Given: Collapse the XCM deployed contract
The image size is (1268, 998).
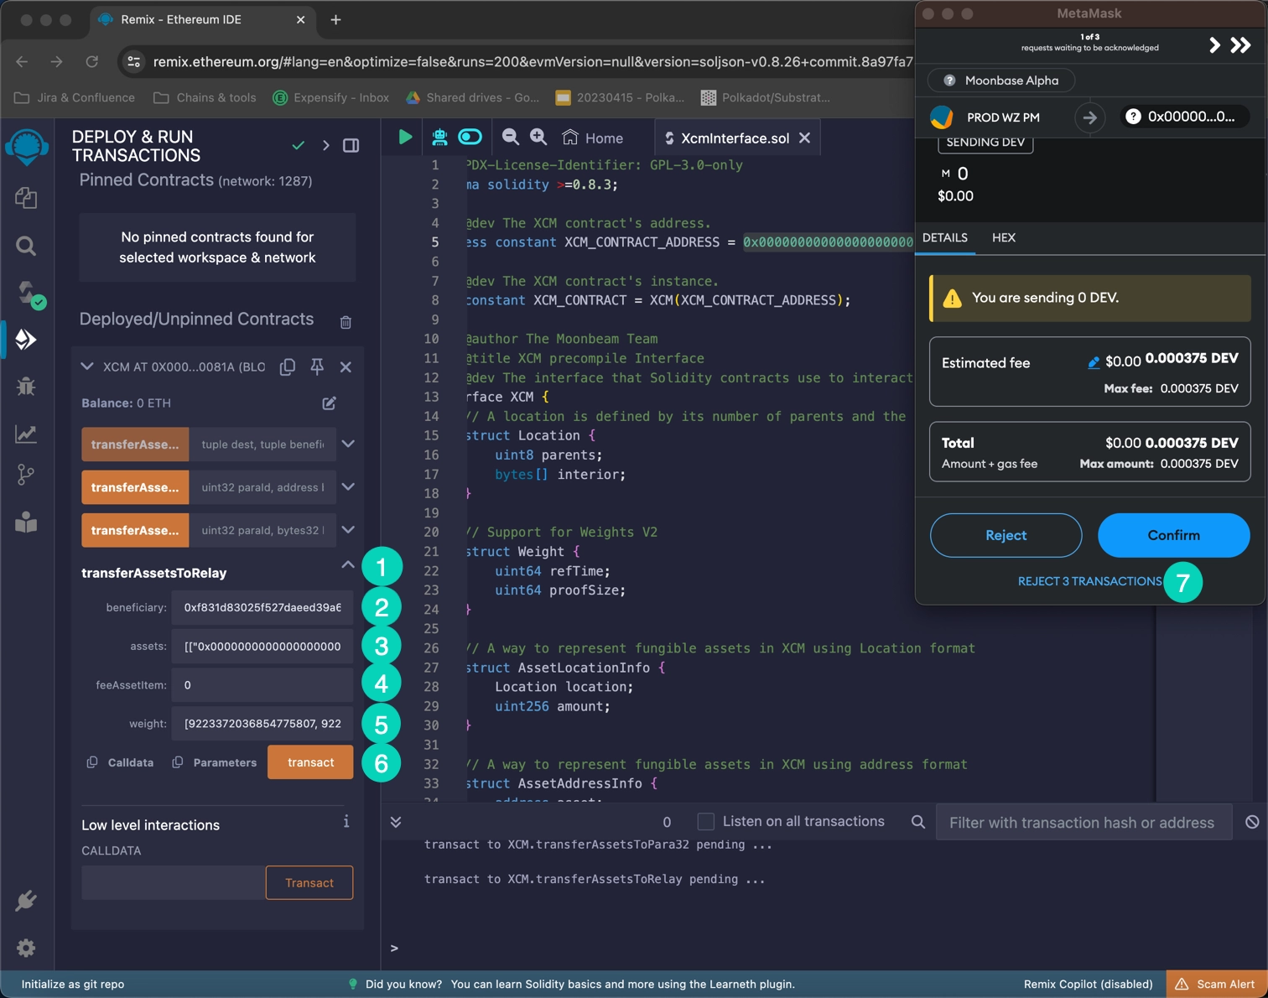Looking at the screenshot, I should click(x=87, y=366).
